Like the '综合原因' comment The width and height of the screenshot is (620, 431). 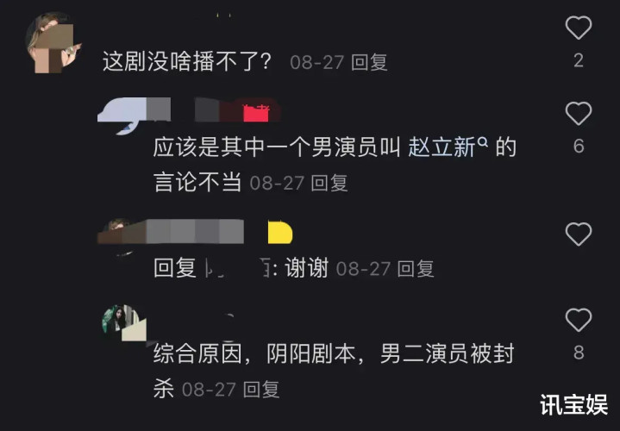578,320
